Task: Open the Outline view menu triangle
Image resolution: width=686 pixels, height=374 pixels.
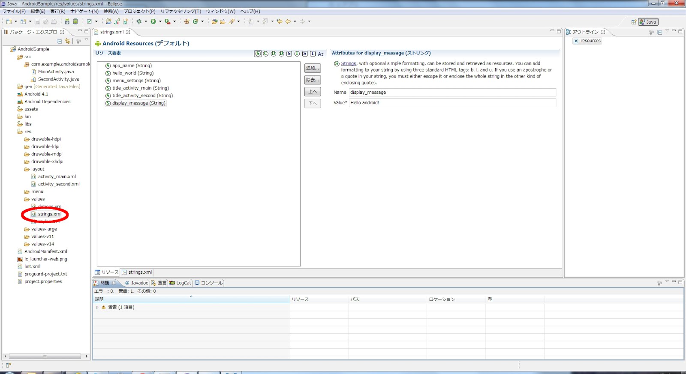Action: click(667, 31)
